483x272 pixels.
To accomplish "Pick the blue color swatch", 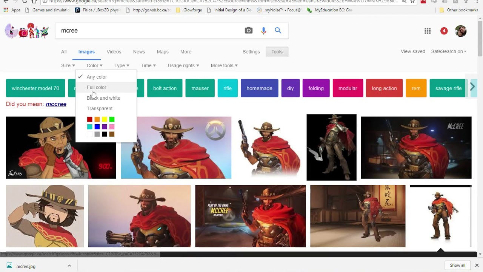I will tap(97, 127).
